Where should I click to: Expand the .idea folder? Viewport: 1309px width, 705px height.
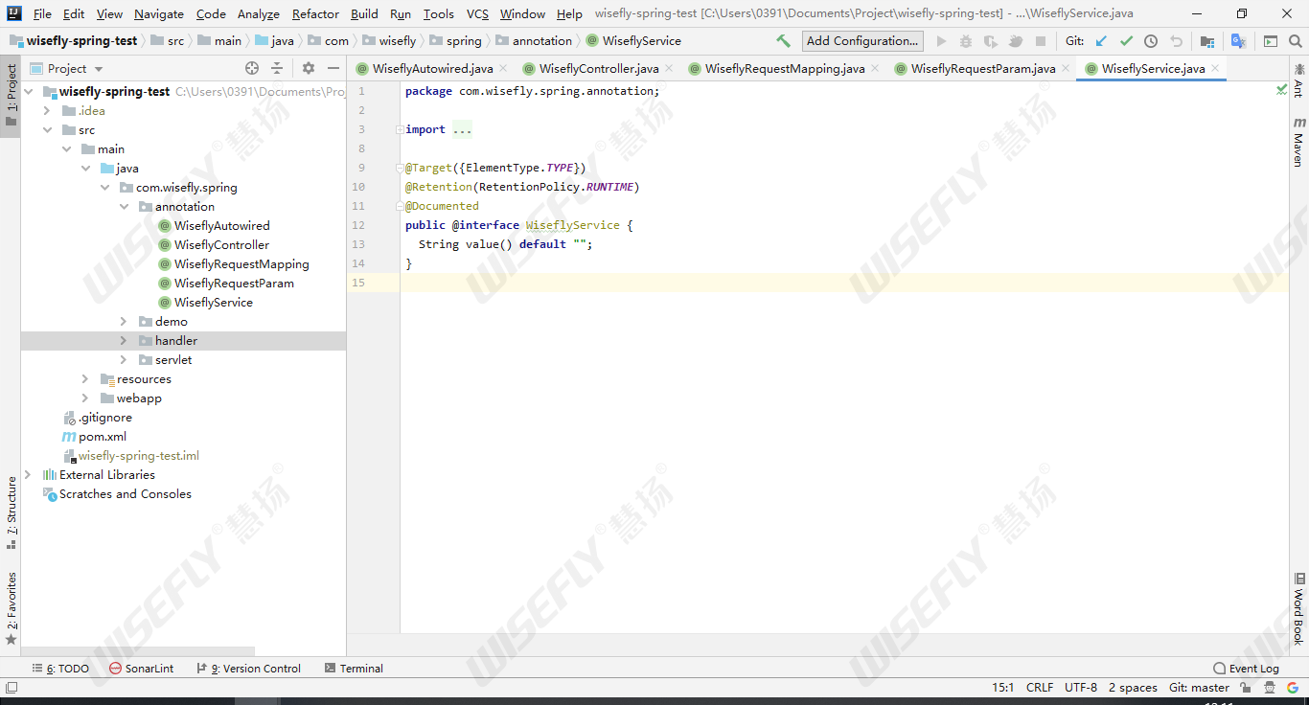[47, 111]
